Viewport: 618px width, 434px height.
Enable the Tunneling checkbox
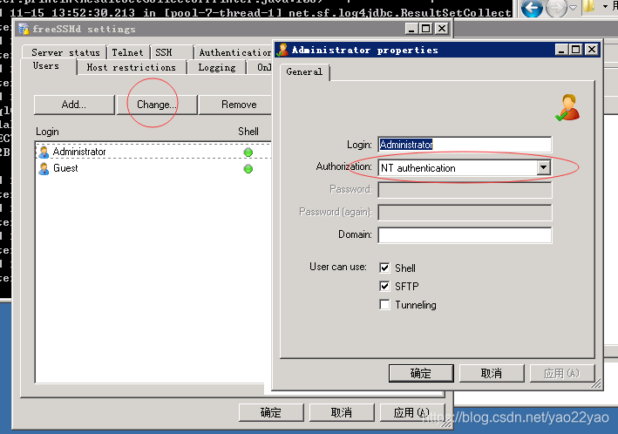pyautogui.click(x=384, y=305)
